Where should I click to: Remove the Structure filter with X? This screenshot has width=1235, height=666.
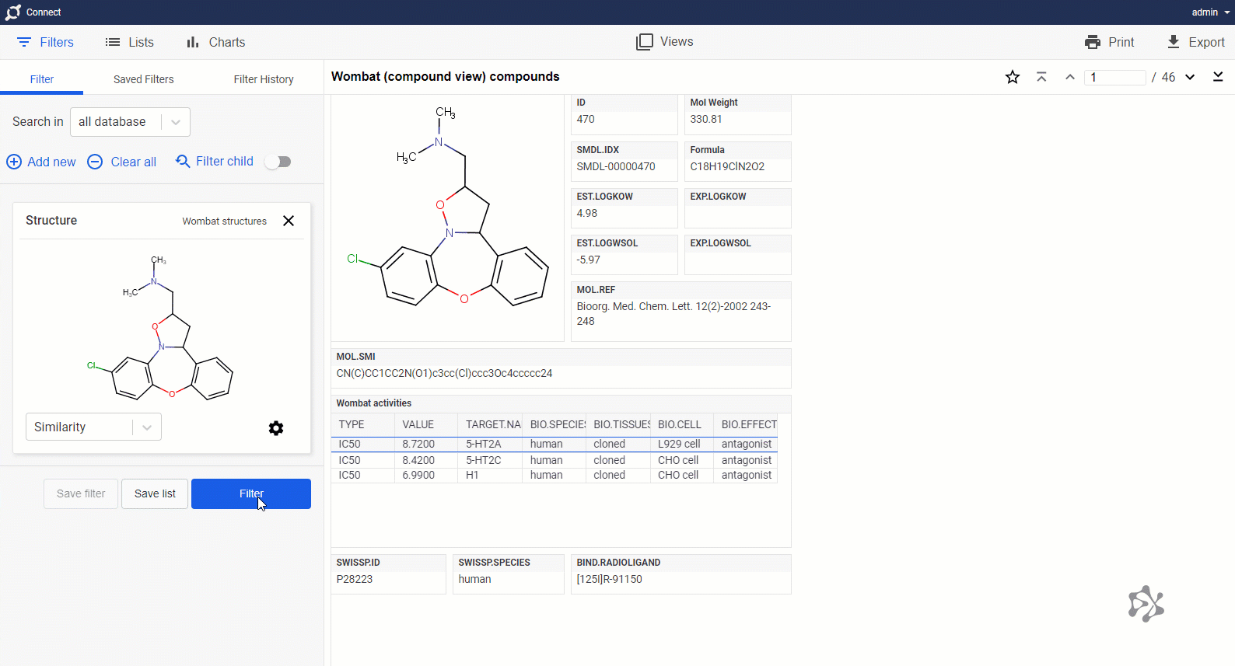tap(289, 221)
